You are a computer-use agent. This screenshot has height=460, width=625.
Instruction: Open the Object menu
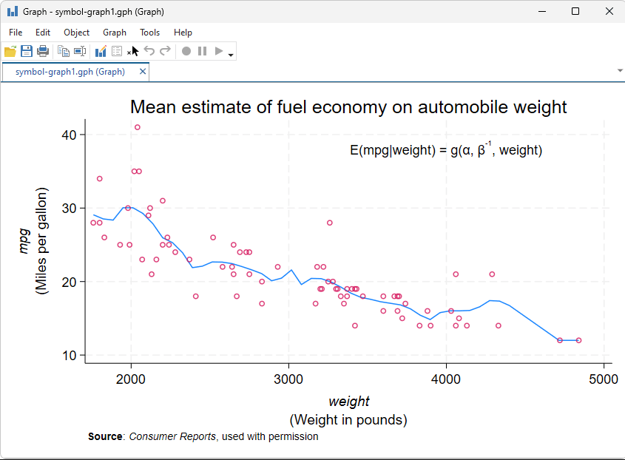coord(76,33)
